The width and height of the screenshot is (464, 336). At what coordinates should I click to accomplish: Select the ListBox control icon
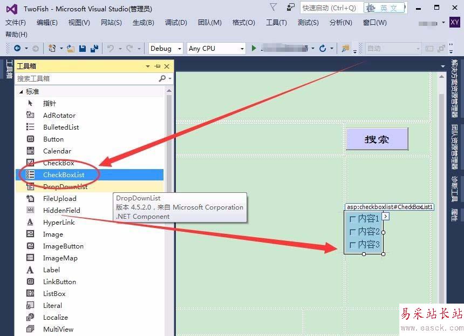point(30,293)
